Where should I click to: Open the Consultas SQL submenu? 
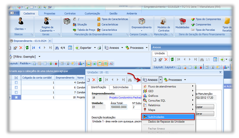point(168,100)
